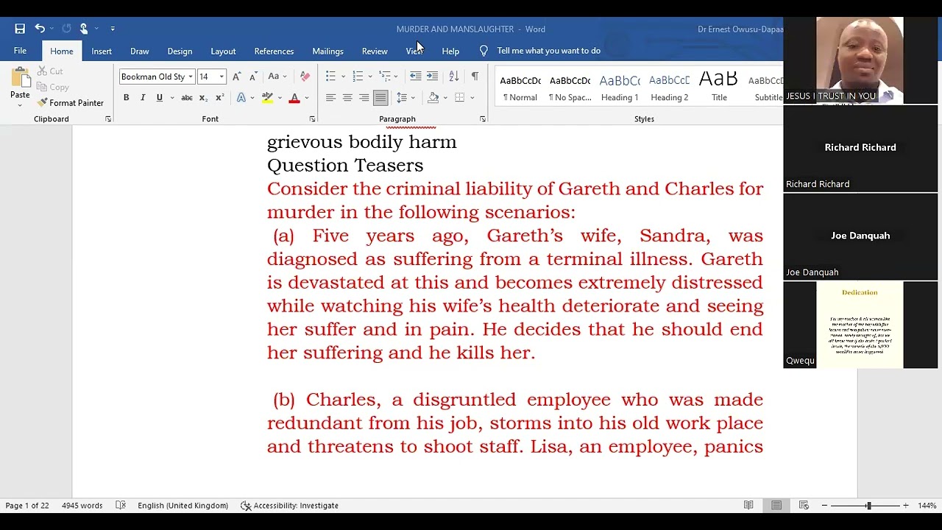Toggle superscript formatting
Image resolution: width=942 pixels, height=530 pixels.
coord(219,98)
